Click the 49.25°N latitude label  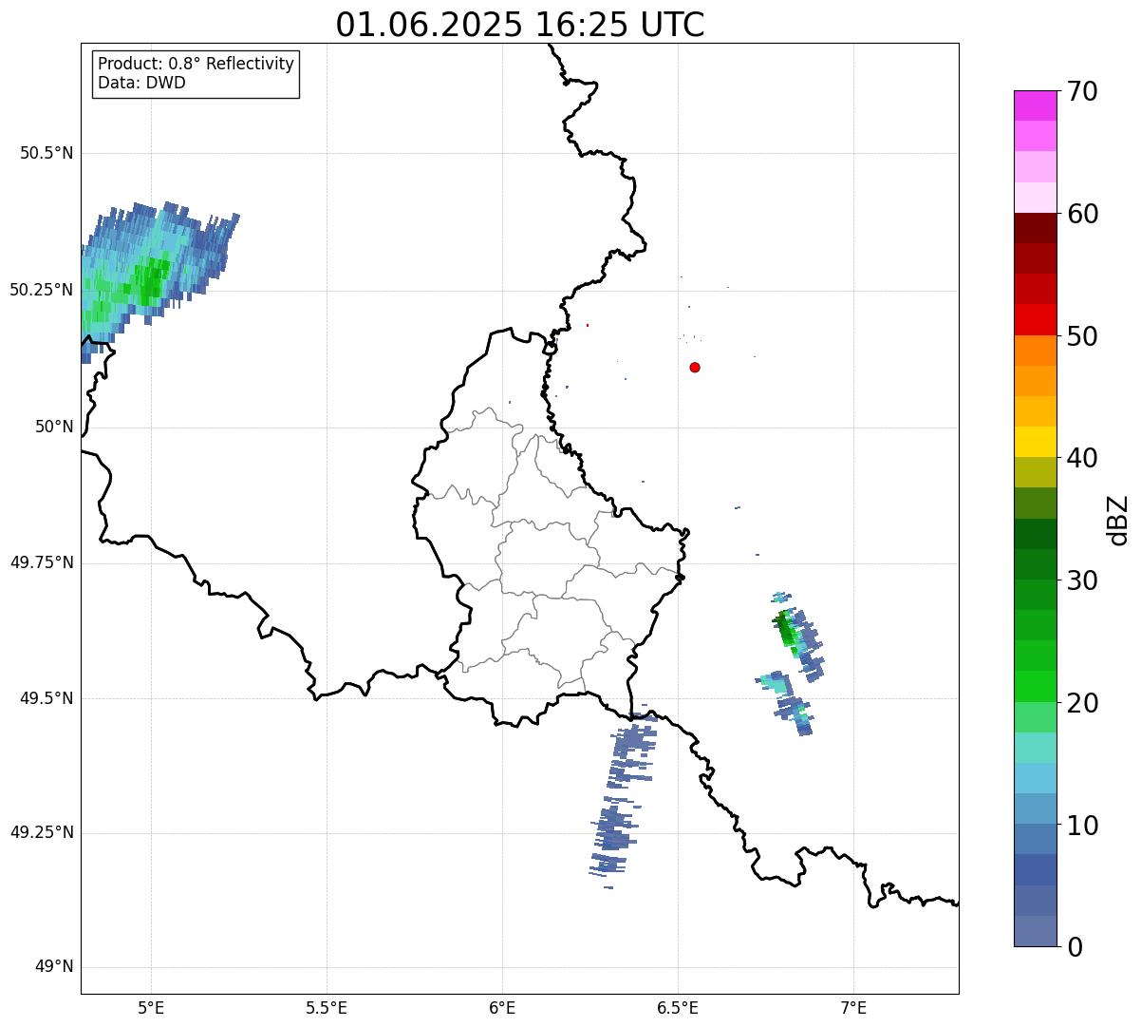42,833
